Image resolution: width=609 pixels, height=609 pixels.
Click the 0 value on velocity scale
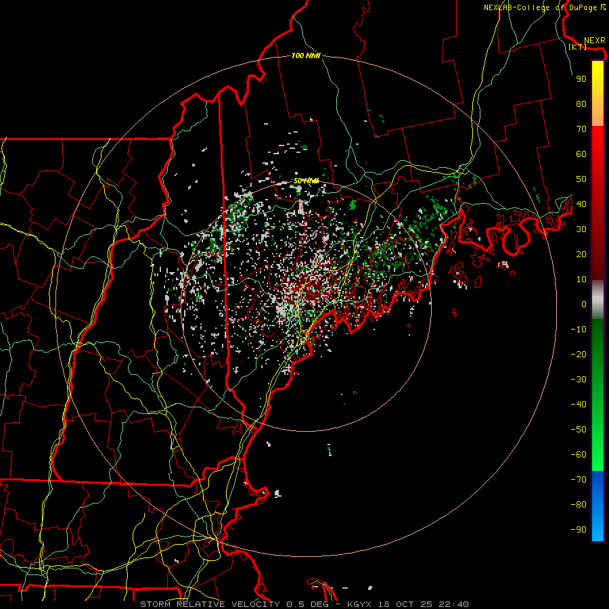(584, 304)
